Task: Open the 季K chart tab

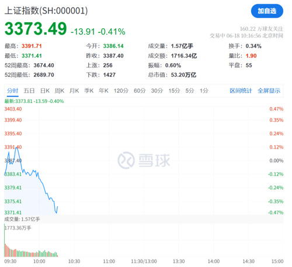Action: click(89, 91)
